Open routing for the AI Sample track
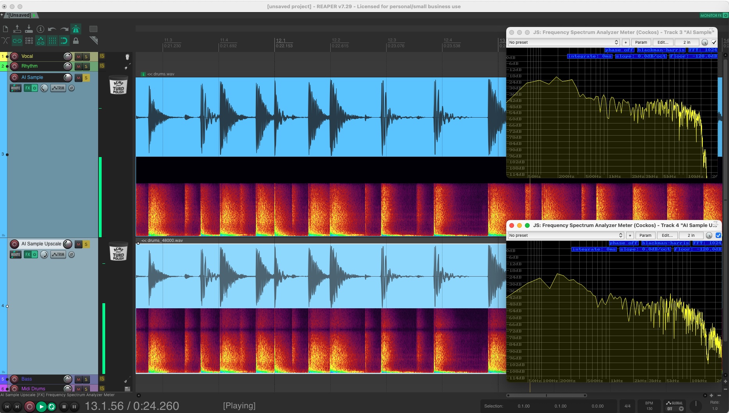Image resolution: width=729 pixels, height=413 pixels. pyautogui.click(x=16, y=88)
